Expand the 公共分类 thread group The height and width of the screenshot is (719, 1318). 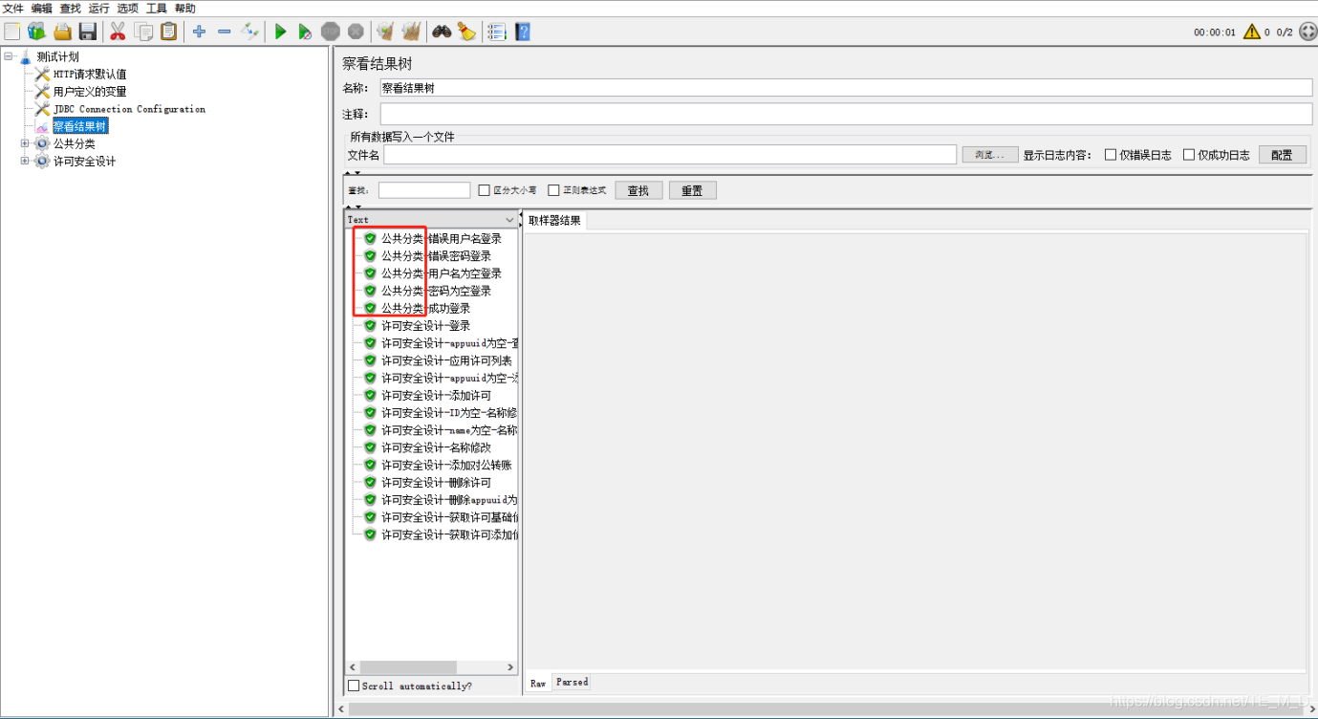click(x=25, y=143)
